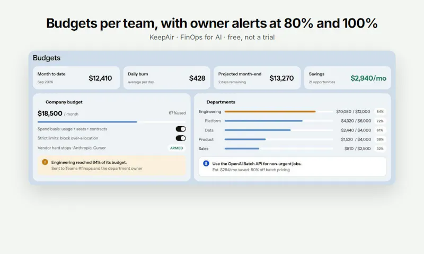Click the Budgets panel heading

point(47,58)
